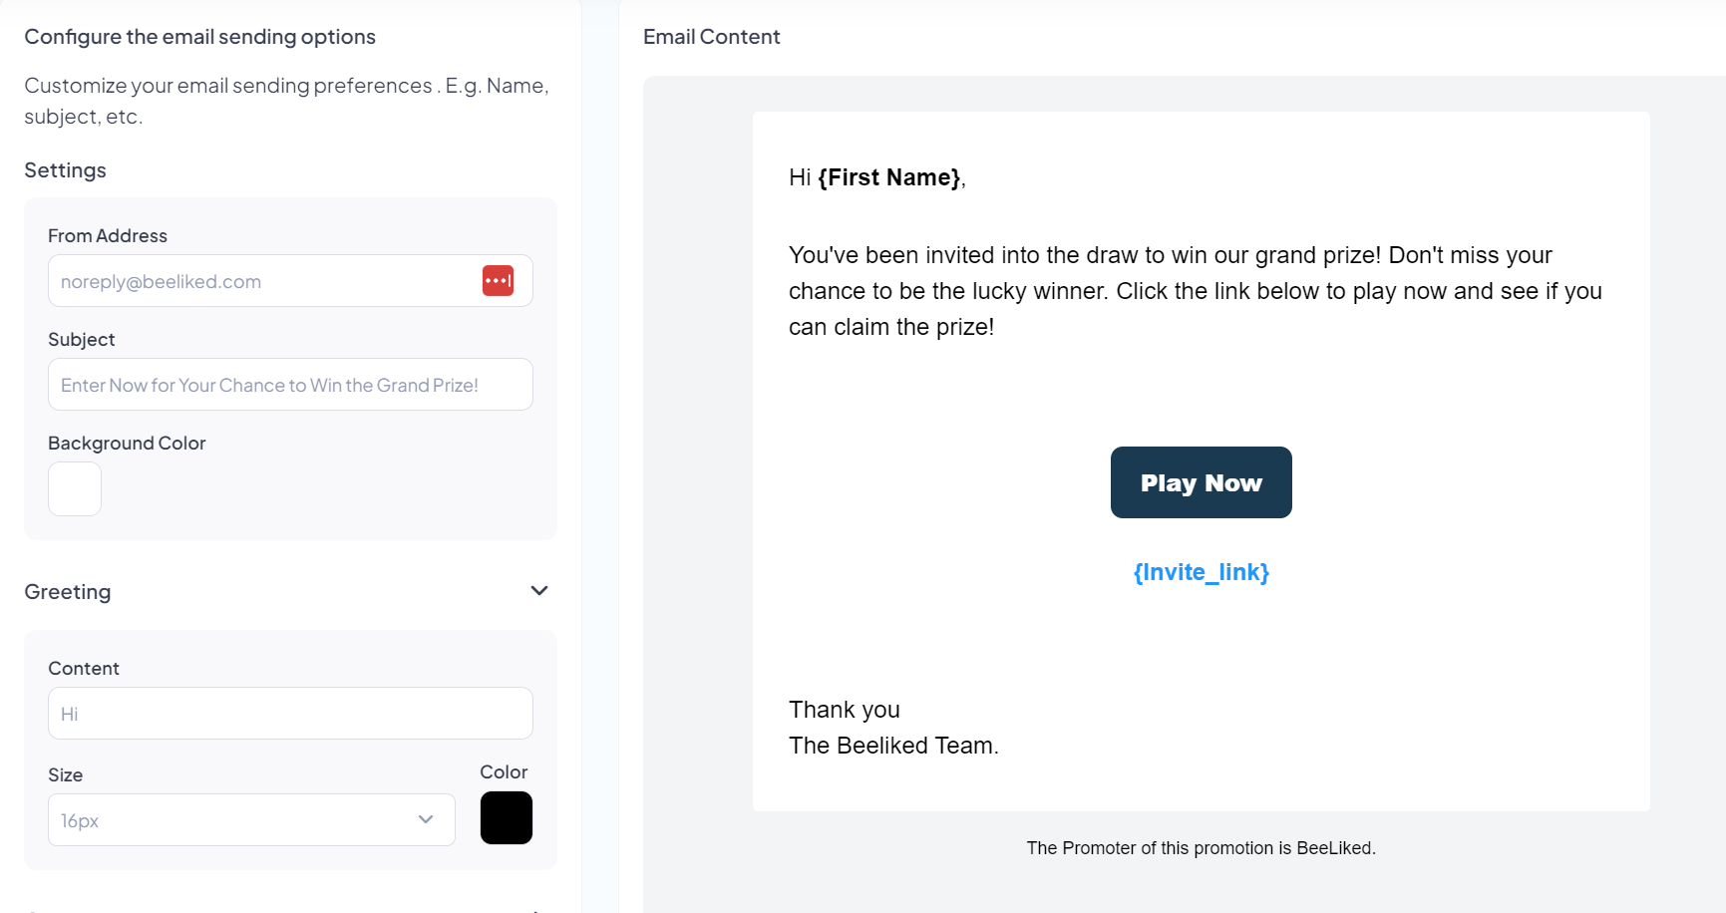Collapse the Greeting section chevron
The image size is (1726, 913).
539,591
